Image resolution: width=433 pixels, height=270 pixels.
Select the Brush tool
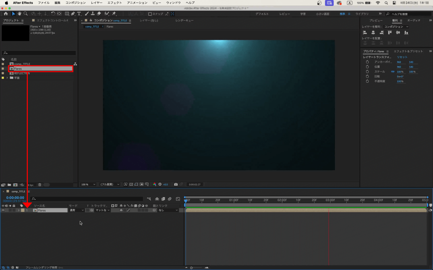[x=87, y=14]
